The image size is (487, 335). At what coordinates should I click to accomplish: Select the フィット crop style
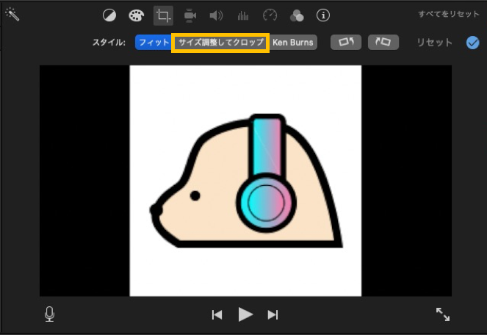(154, 43)
